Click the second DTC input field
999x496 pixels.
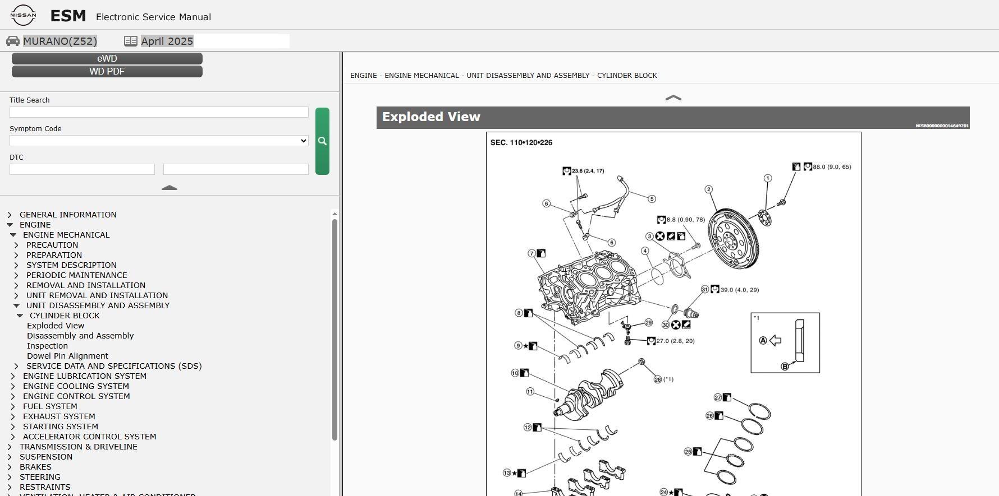click(x=236, y=169)
